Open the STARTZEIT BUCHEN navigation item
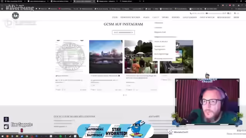The height and width of the screenshot is (138, 246). point(130,17)
